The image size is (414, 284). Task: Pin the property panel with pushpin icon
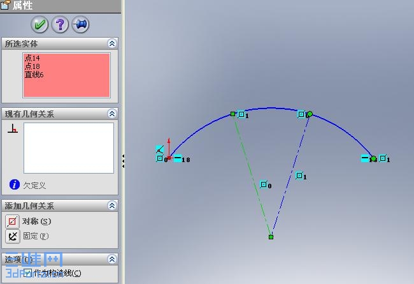coord(80,25)
